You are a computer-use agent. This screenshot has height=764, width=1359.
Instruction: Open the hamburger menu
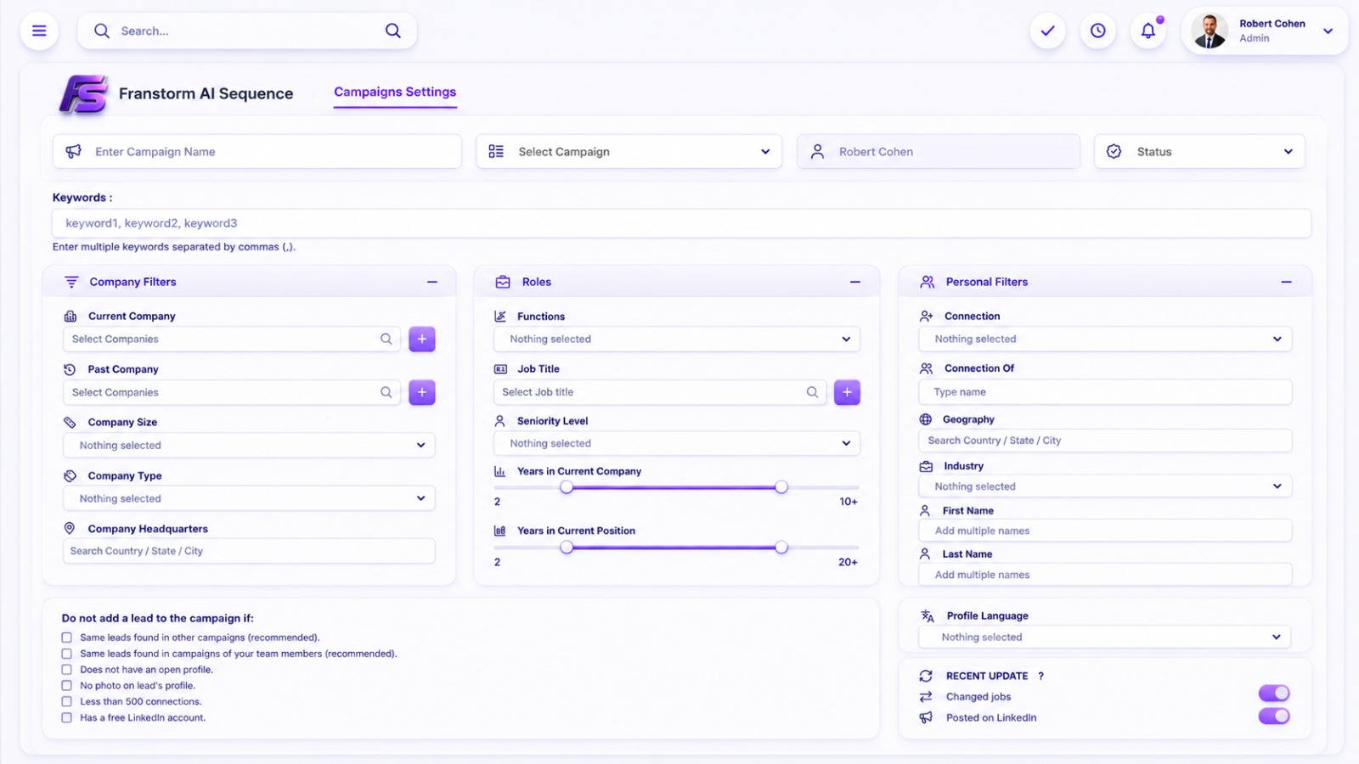click(39, 31)
